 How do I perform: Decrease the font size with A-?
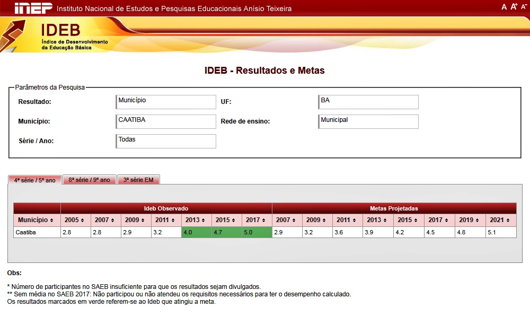click(x=524, y=7)
